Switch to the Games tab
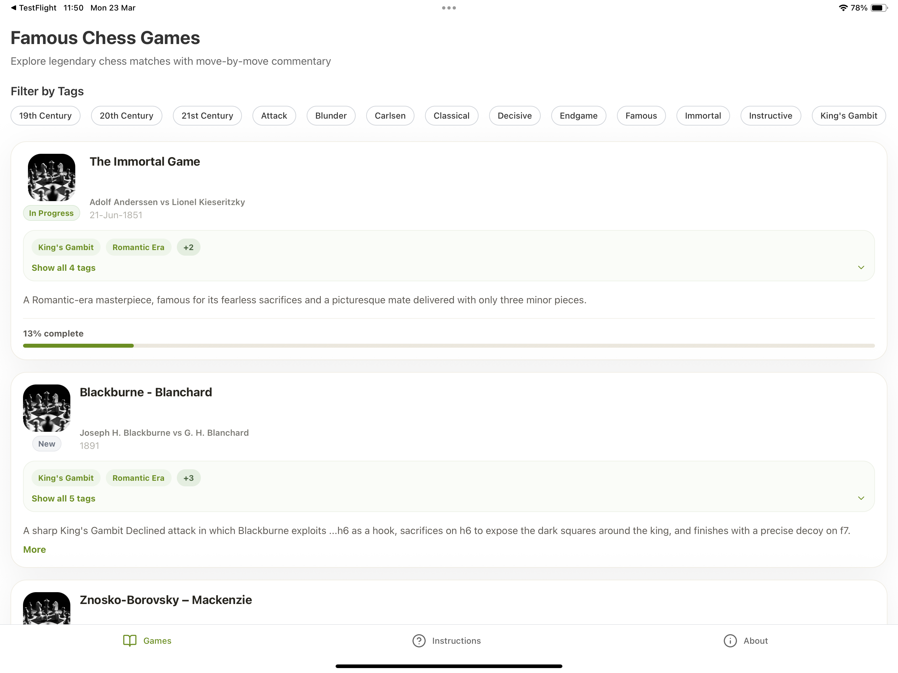Viewport: 898px width, 673px height. (147, 640)
